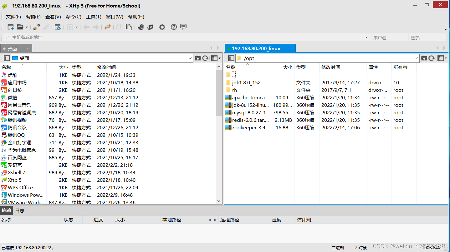Expand the /opt path dropdown
This screenshot has height=252, width=450.
click(x=417, y=58)
